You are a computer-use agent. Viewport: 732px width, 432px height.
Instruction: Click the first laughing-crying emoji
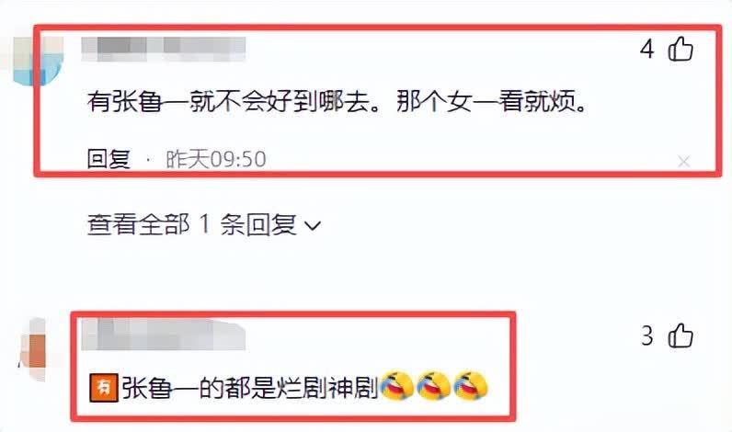[x=397, y=385]
